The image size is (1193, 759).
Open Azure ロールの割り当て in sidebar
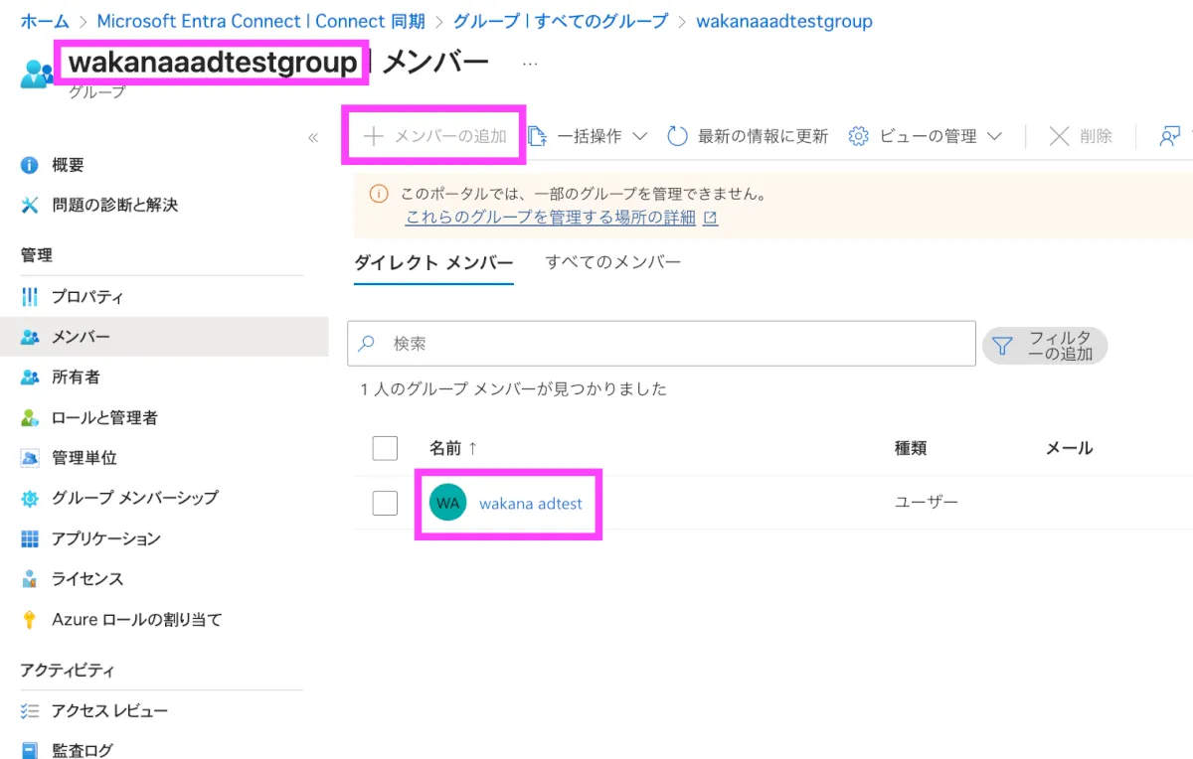pos(136,619)
